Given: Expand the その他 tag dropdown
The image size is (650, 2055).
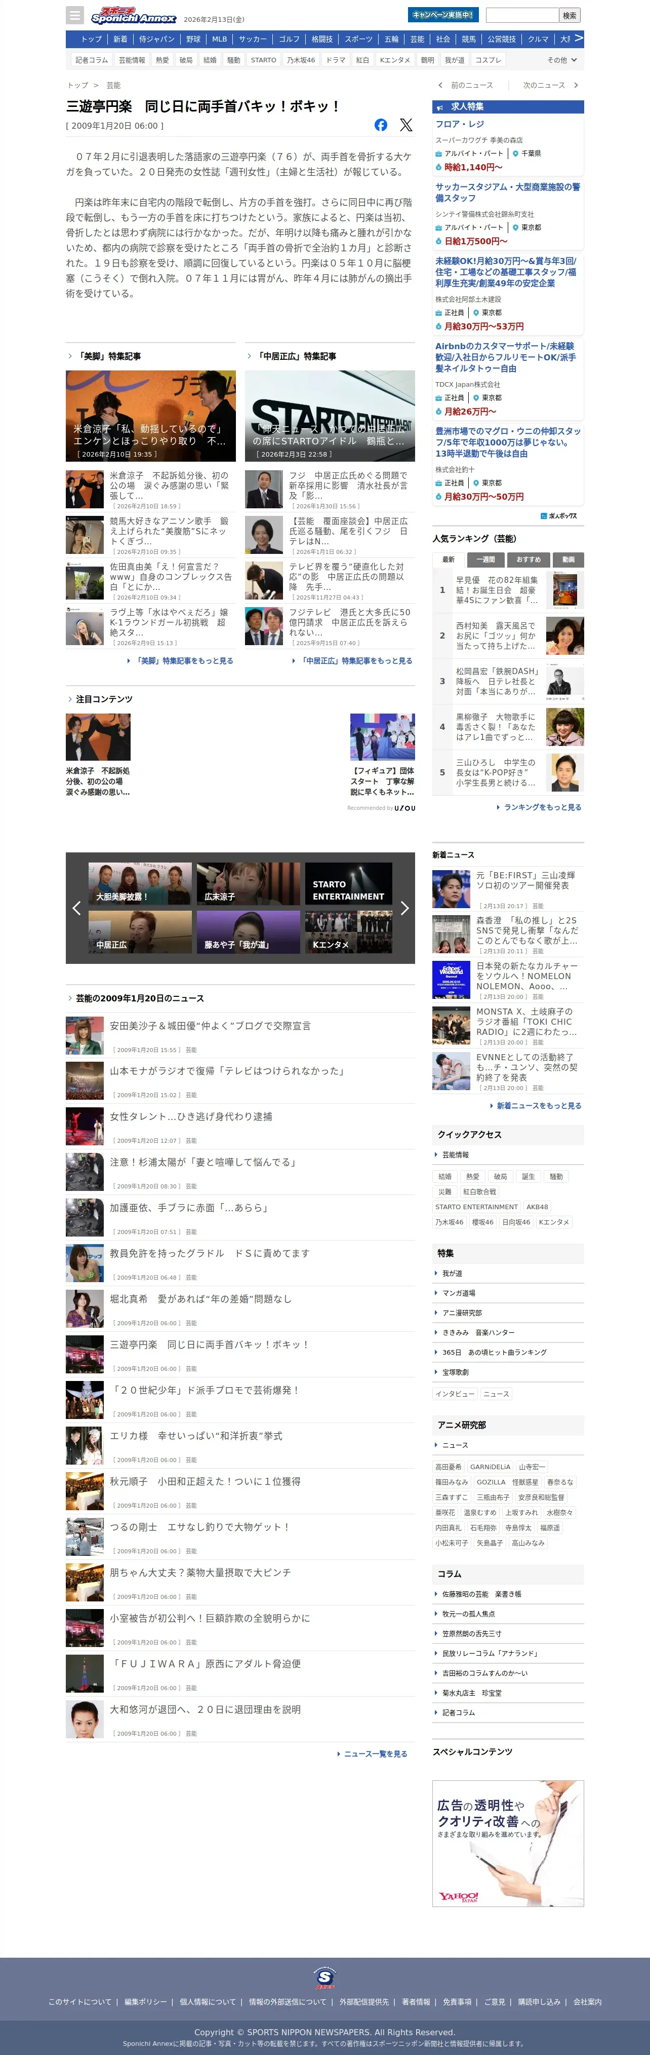Looking at the screenshot, I should coord(561,60).
